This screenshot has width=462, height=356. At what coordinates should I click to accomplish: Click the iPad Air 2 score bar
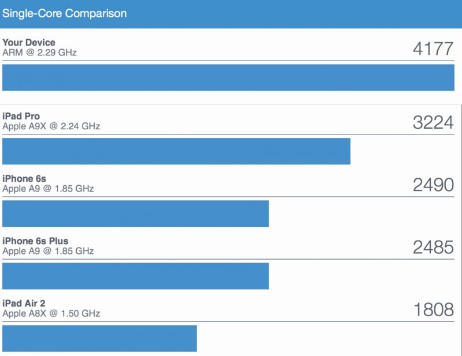pos(99,338)
